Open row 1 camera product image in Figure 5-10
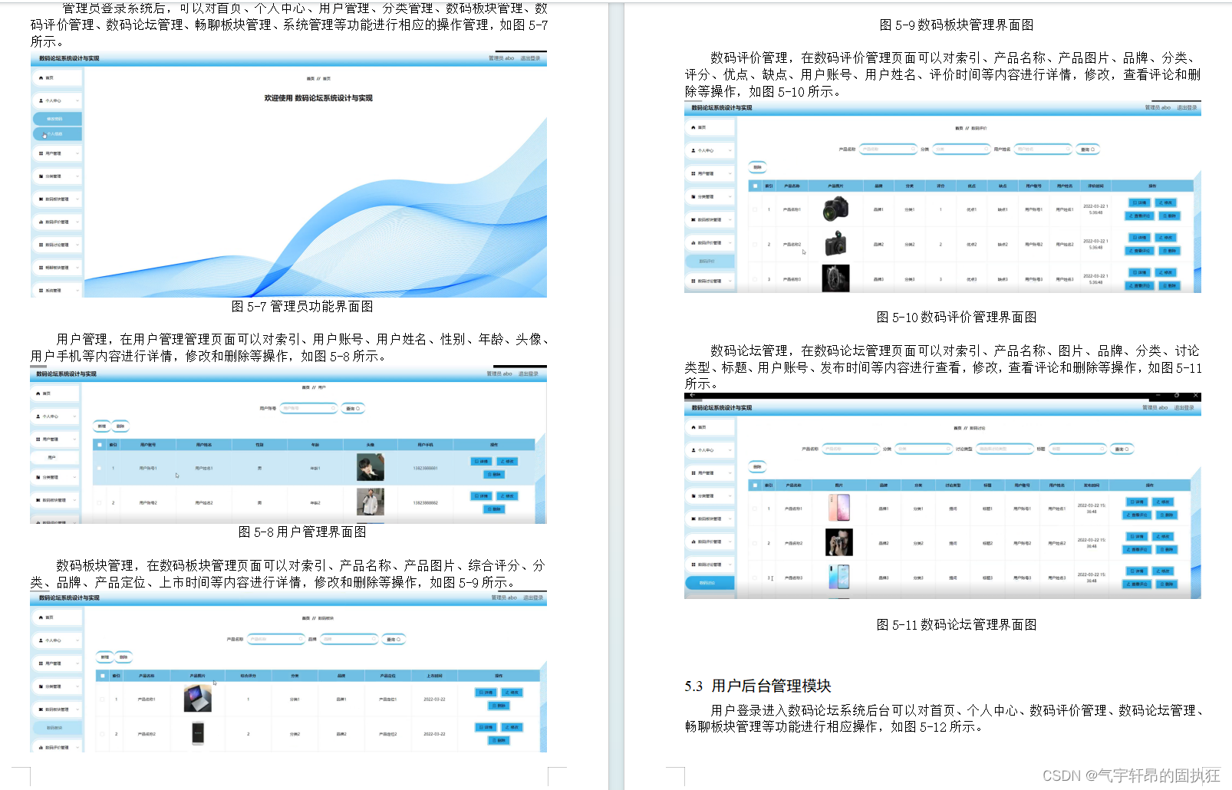This screenshot has width=1232, height=790. coord(836,209)
